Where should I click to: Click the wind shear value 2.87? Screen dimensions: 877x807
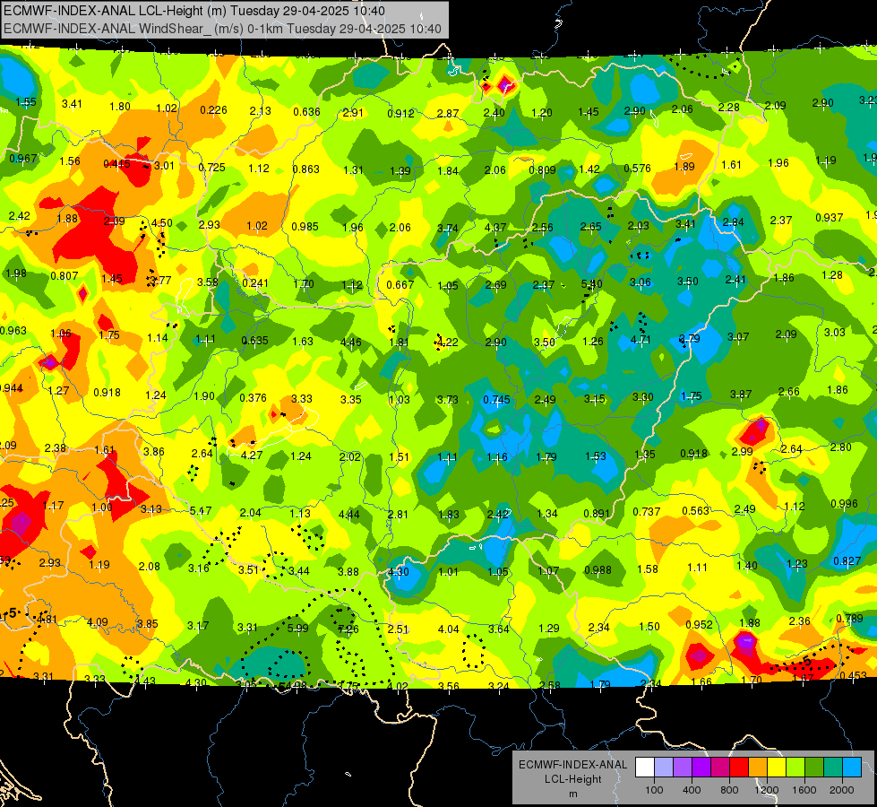point(447,114)
